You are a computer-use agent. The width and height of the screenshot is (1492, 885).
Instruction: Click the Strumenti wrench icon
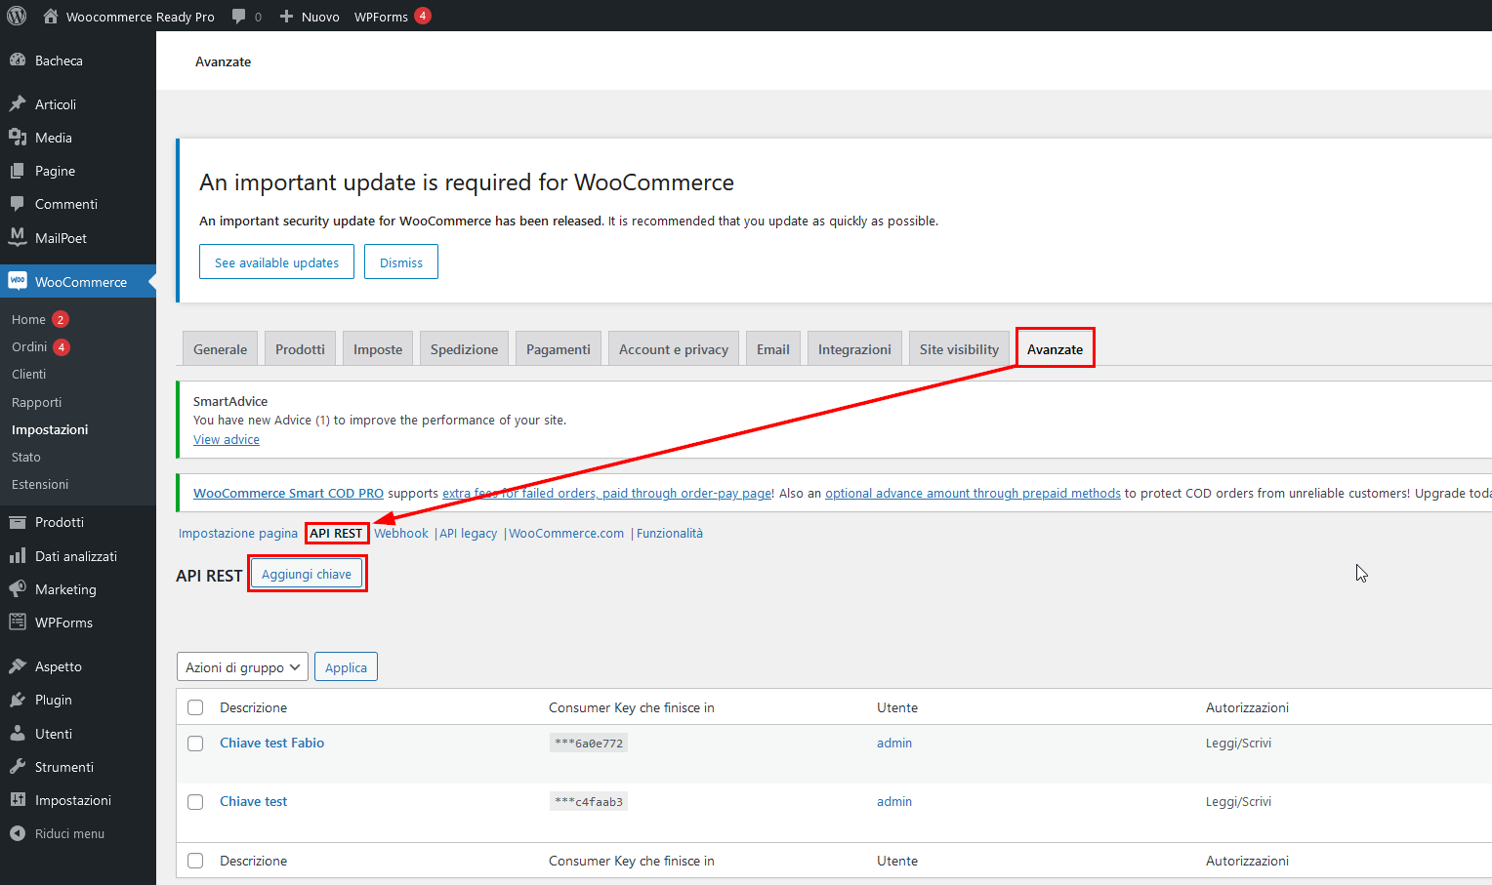(x=18, y=767)
